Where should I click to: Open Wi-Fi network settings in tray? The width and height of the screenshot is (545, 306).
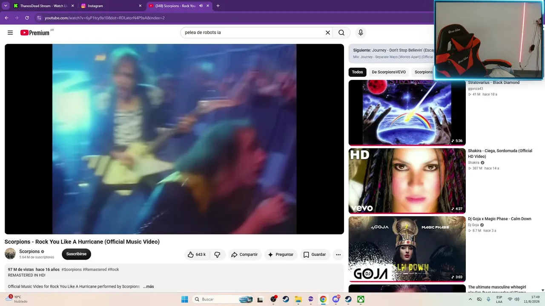510,299
